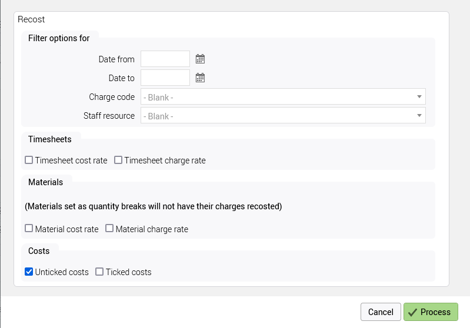This screenshot has height=328, width=470.
Task: Click into the Date from input field
Action: pyautogui.click(x=165, y=59)
